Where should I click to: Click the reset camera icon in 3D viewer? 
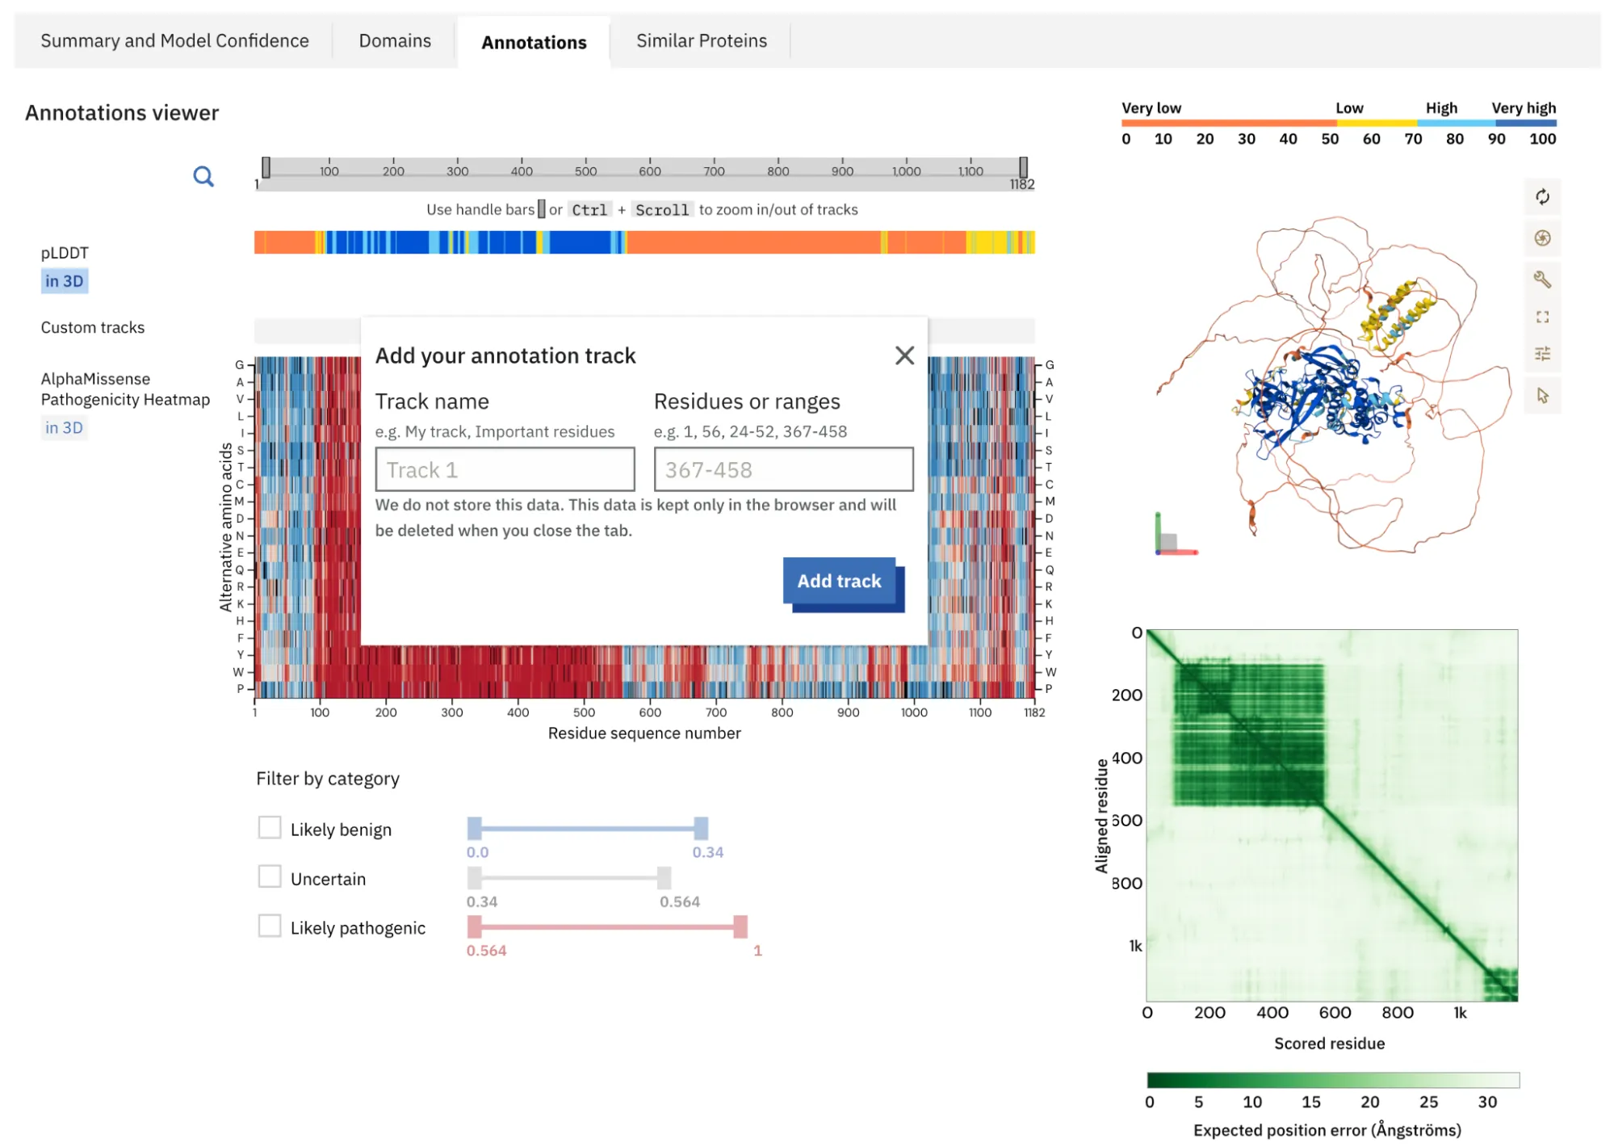coord(1541,197)
